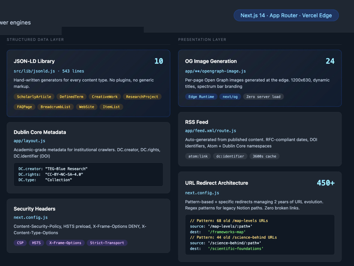
Task: Open next.config.js under URL Redirect Architecture
Action: [x=202, y=193]
